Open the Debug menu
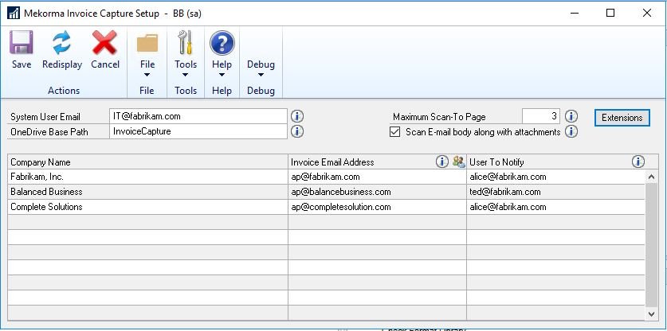 [261, 64]
